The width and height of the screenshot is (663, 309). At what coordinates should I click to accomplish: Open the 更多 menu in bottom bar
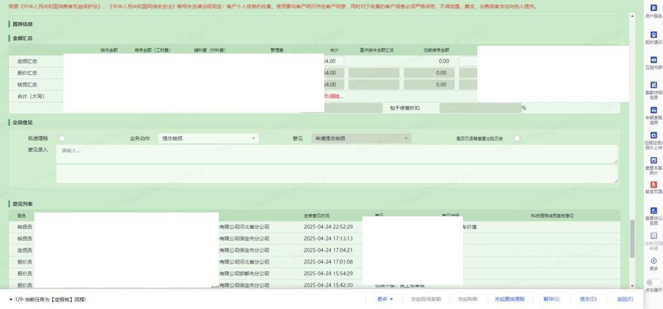pyautogui.click(x=385, y=299)
